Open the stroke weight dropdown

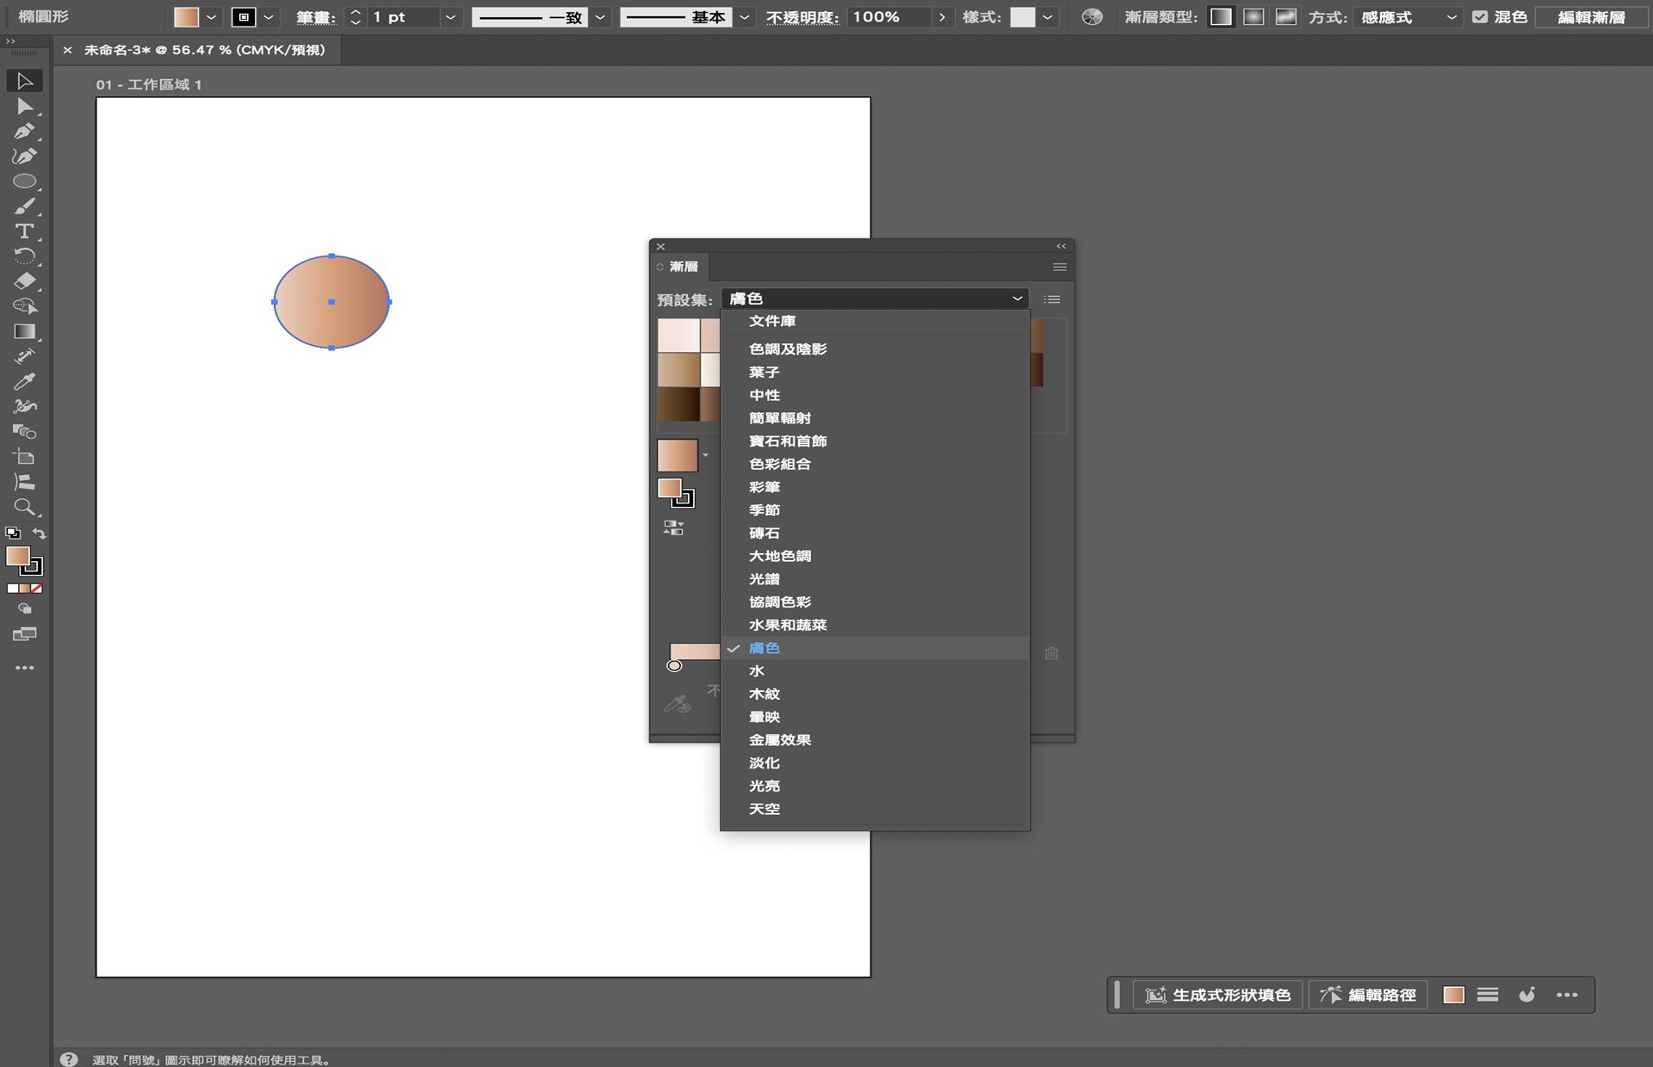pyautogui.click(x=449, y=16)
